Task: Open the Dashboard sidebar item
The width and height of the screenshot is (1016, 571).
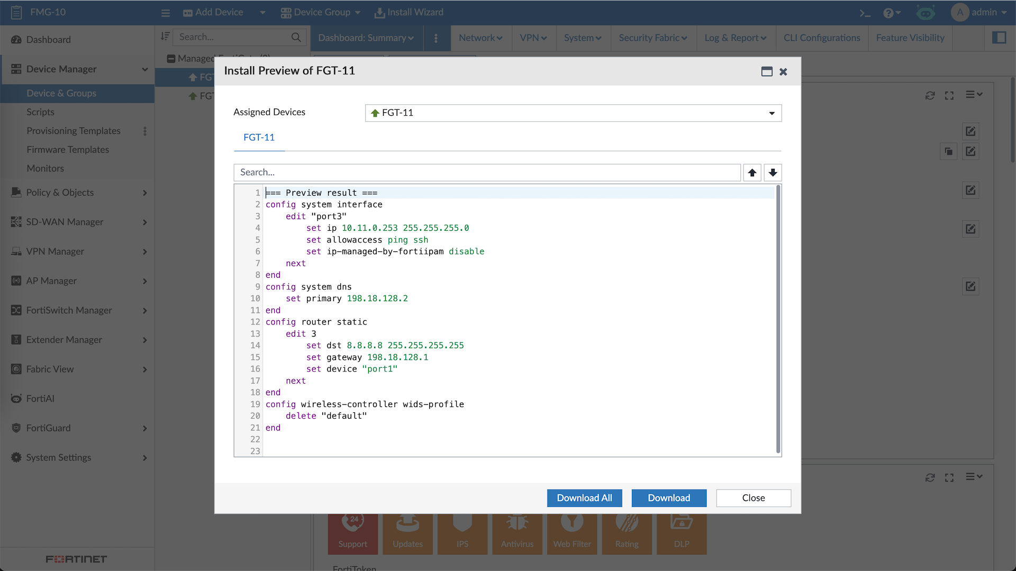Action: point(48,40)
